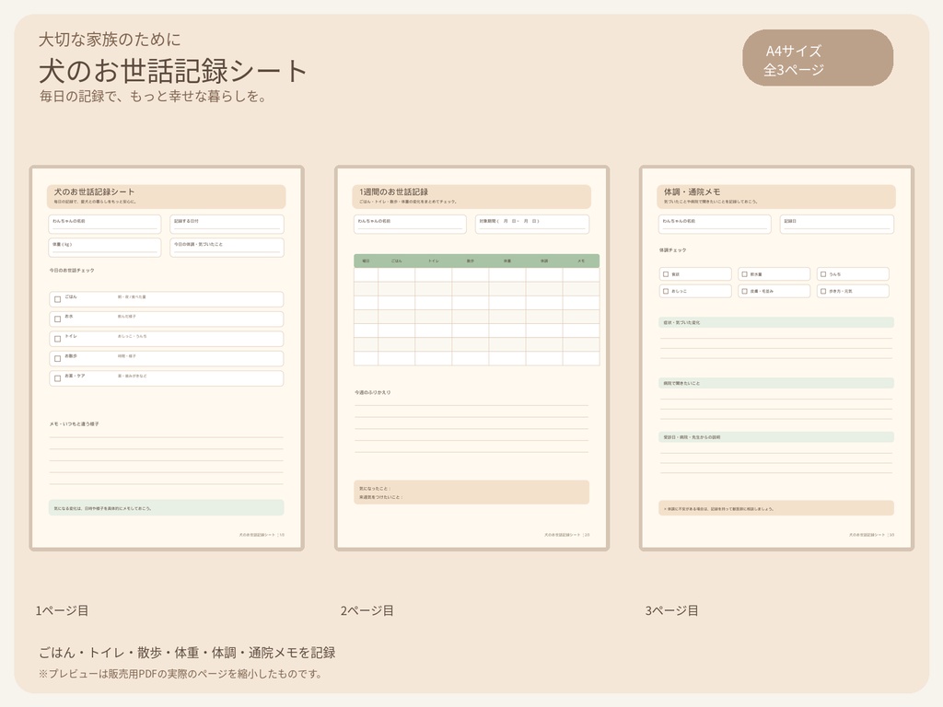Select the 体重 column header in weekly table
Image resolution: width=943 pixels, height=707 pixels.
click(x=507, y=261)
